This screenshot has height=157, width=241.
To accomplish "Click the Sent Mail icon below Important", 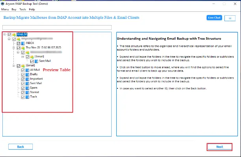I will 27,84.
